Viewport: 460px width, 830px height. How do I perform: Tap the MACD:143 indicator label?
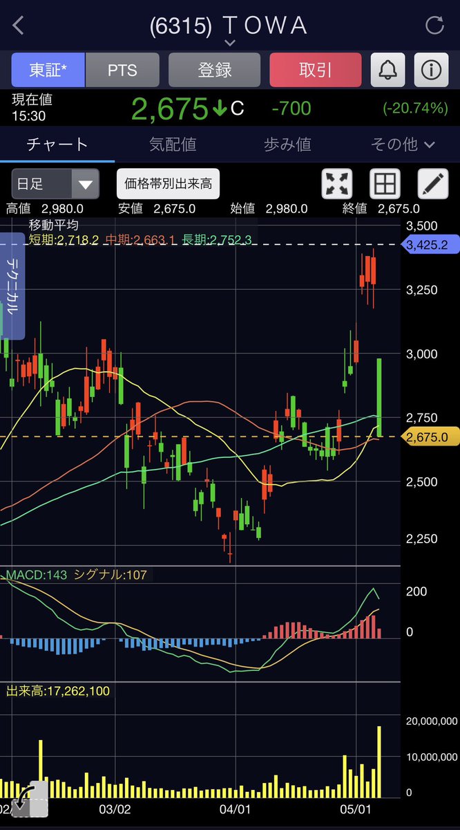point(37,574)
